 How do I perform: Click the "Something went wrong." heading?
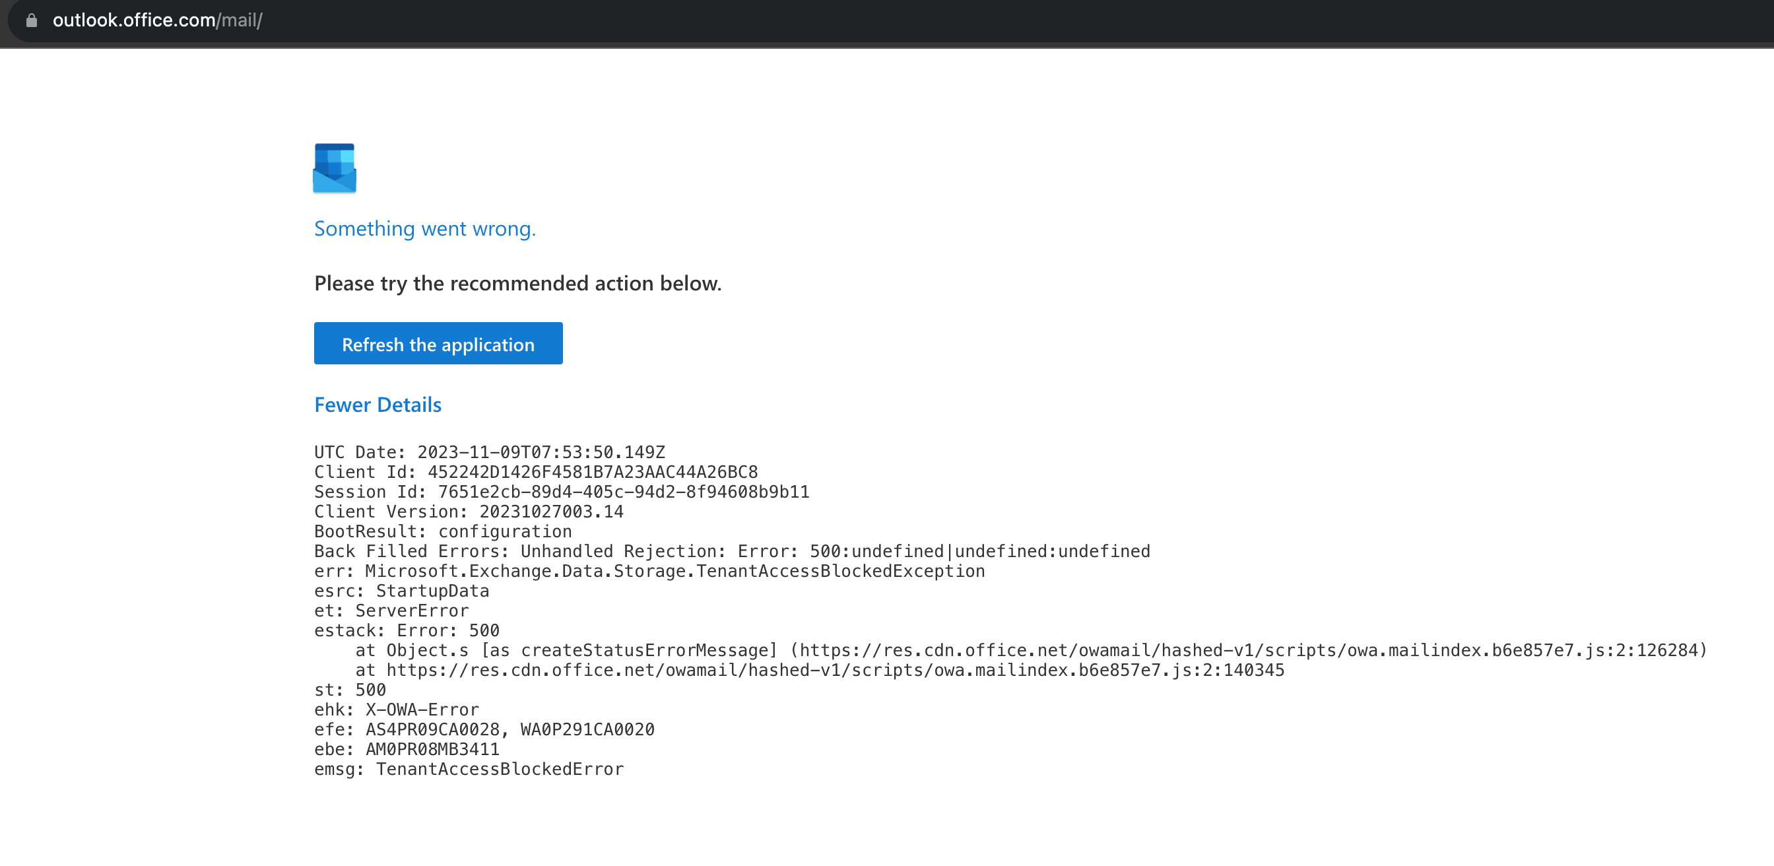425,229
